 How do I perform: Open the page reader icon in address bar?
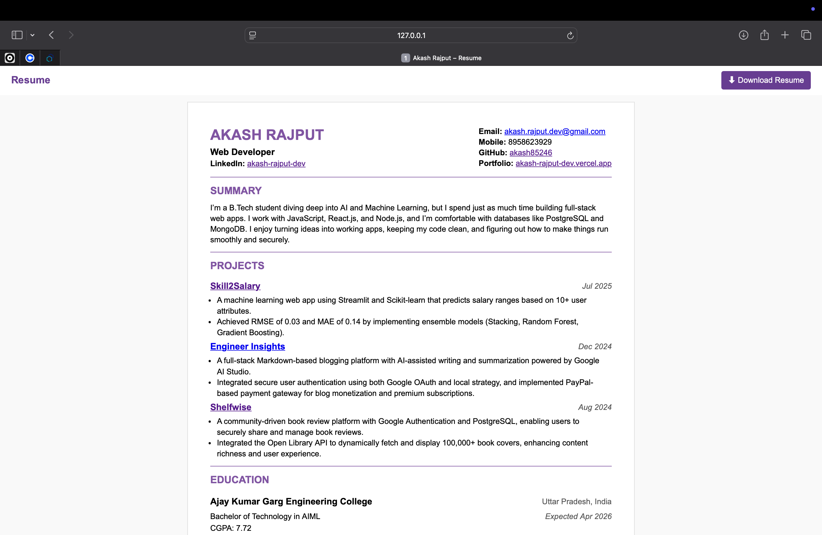click(x=252, y=35)
